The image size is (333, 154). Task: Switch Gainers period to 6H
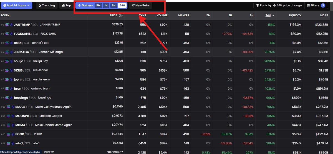[x=113, y=5]
